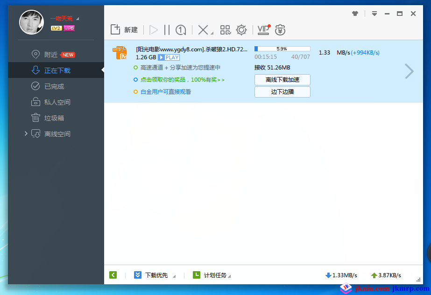The image size is (431, 295).
Task: Open main menu dropdown in title bar
Action: click(374, 14)
